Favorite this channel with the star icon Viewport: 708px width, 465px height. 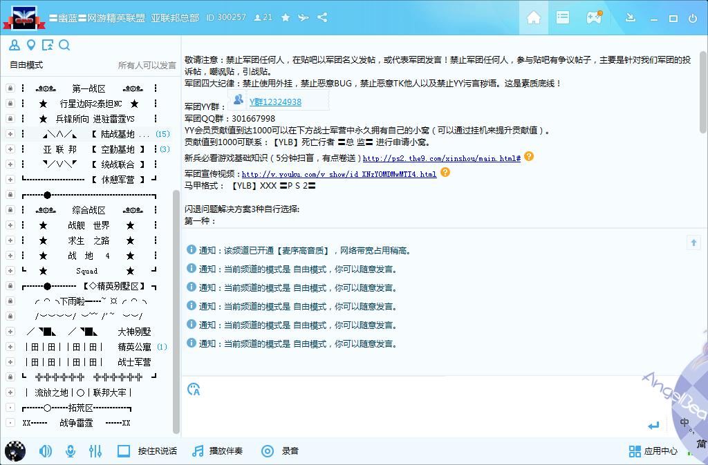[286, 17]
